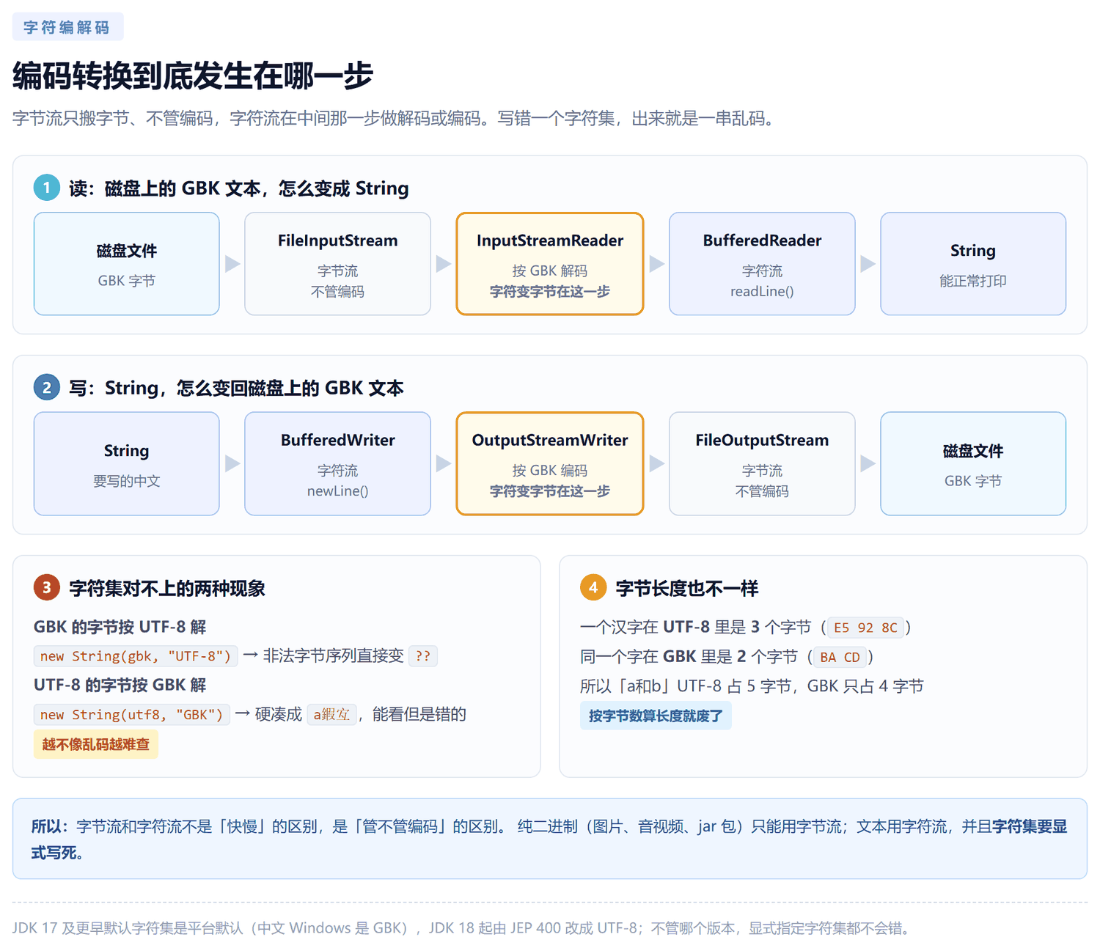1100x948 pixels.
Task: Select the 磁盘文件 card in the read flow
Action: pos(127,264)
